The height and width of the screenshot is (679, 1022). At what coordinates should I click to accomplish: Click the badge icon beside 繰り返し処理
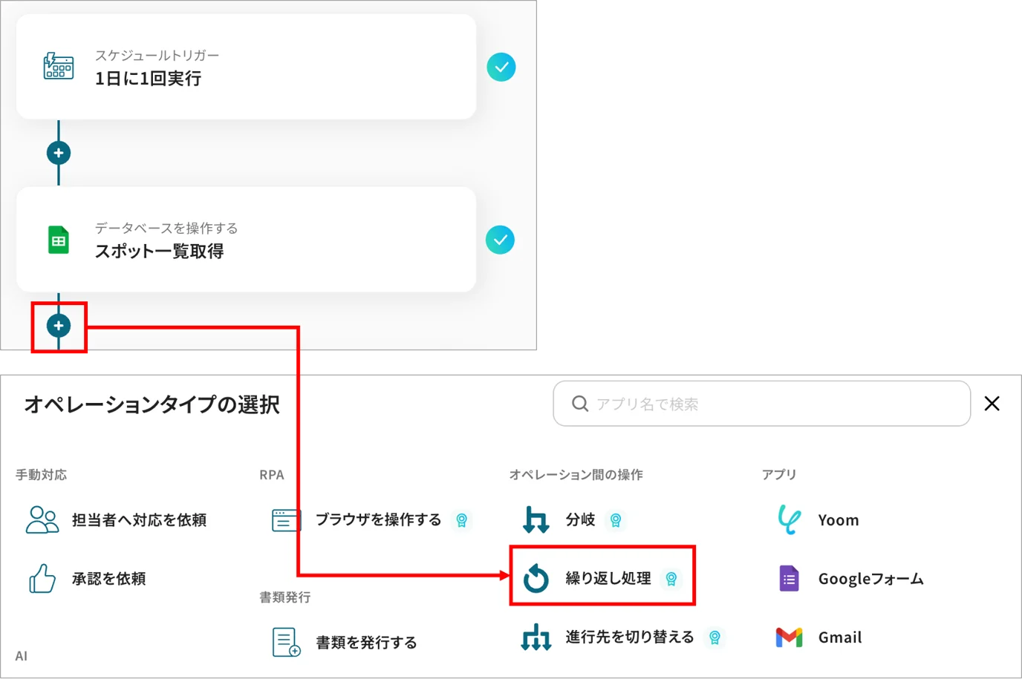coord(671,579)
